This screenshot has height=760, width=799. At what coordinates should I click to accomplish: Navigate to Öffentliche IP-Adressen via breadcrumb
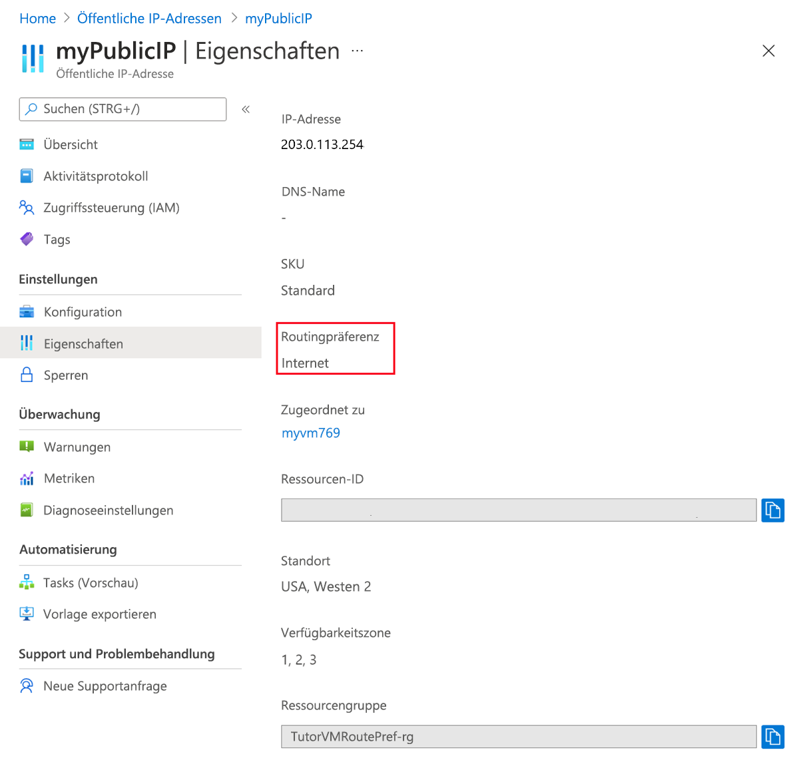point(149,18)
